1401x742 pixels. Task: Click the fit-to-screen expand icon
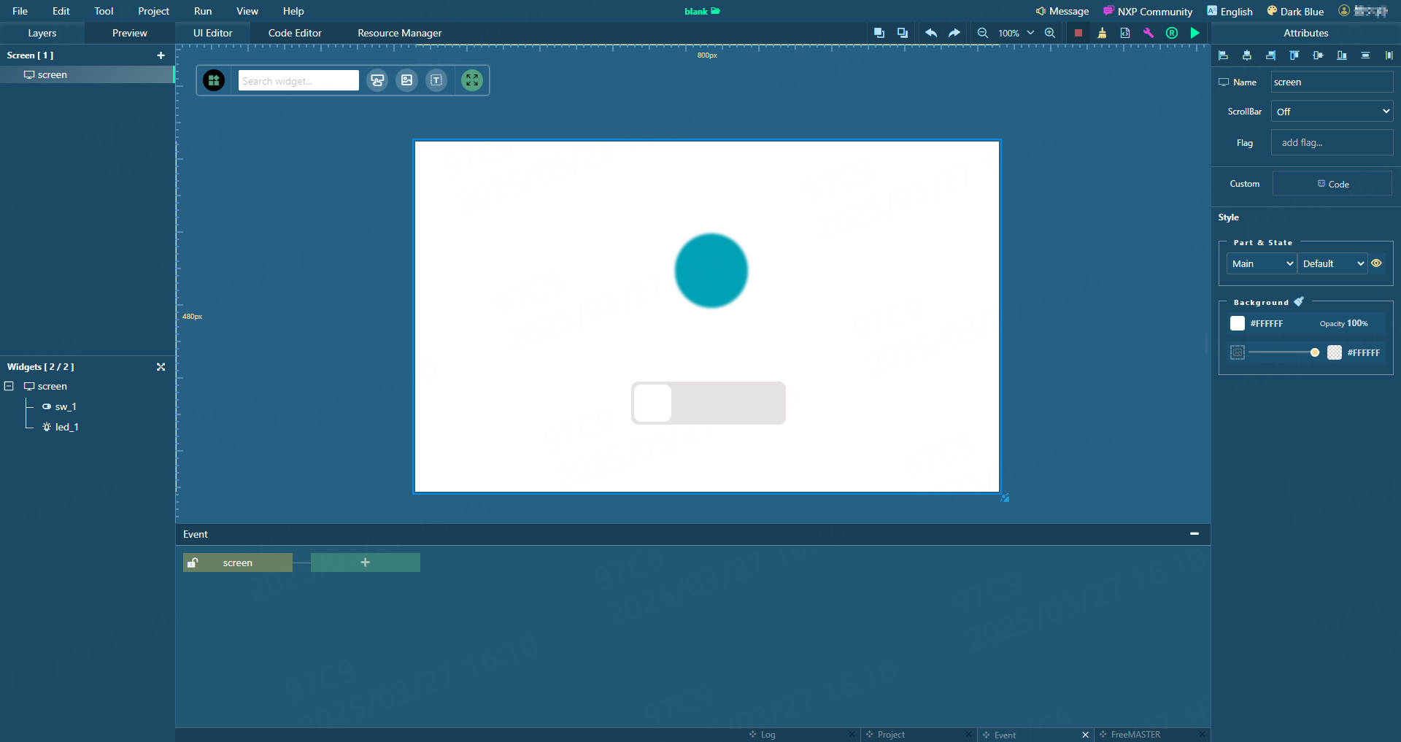(472, 80)
